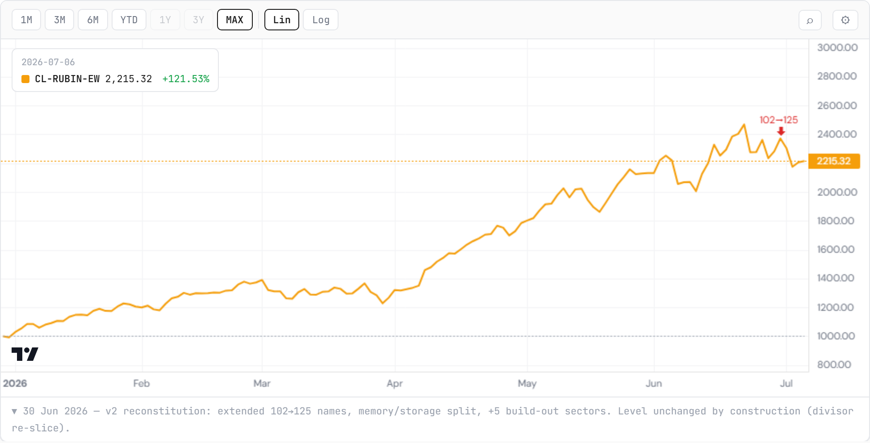Select the 1M range tab
Screen dimensions: 870x443
26,20
